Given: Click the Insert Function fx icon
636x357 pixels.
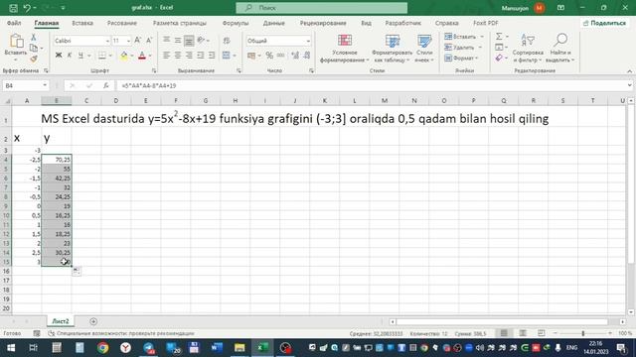Looking at the screenshot, I should pyautogui.click(x=106, y=86).
